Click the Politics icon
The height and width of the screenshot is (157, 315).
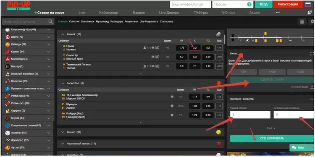8,81
